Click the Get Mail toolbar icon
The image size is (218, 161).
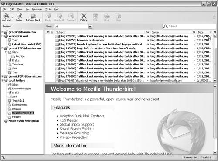click(x=7, y=17)
